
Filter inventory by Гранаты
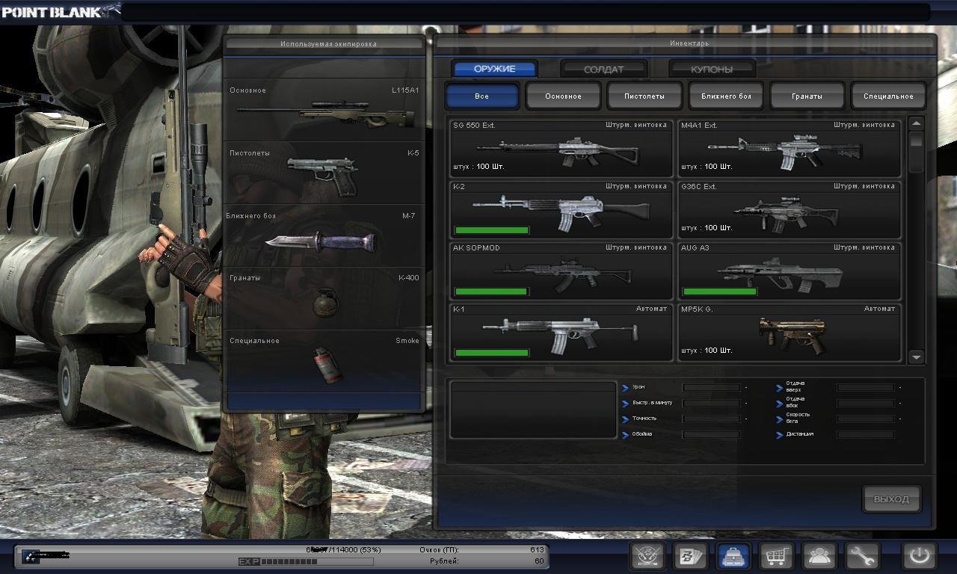807,96
